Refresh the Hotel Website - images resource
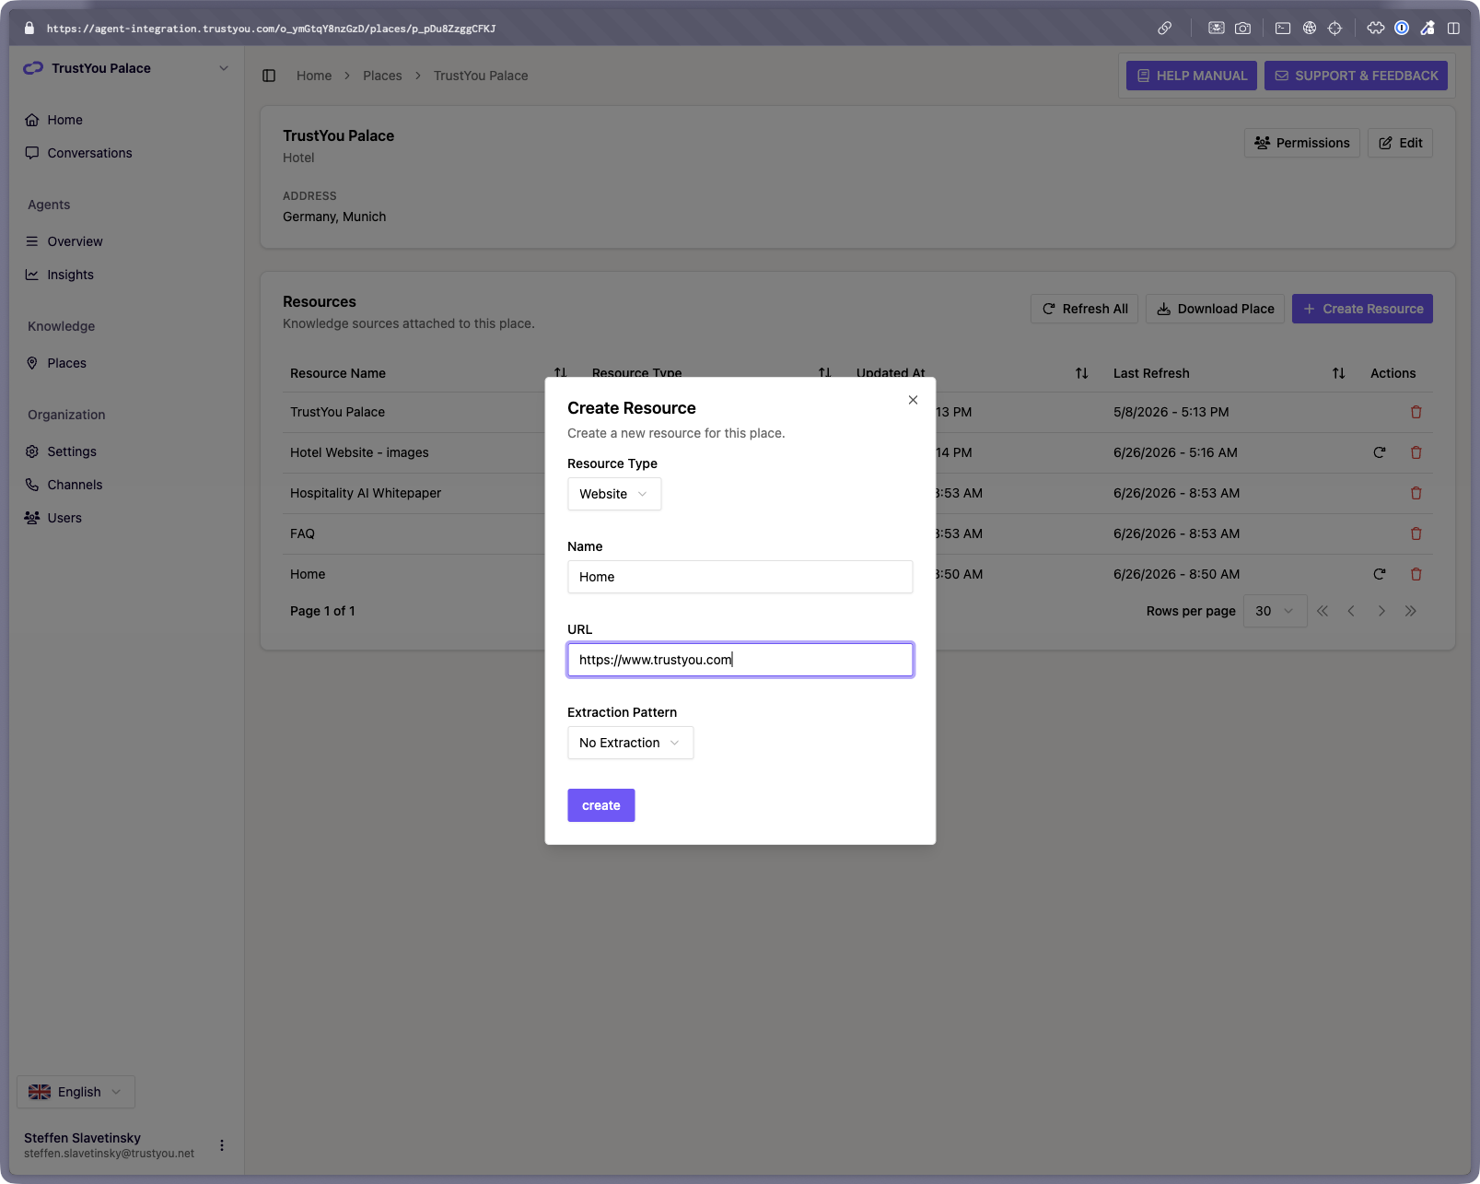This screenshot has width=1480, height=1184. pyautogui.click(x=1380, y=452)
